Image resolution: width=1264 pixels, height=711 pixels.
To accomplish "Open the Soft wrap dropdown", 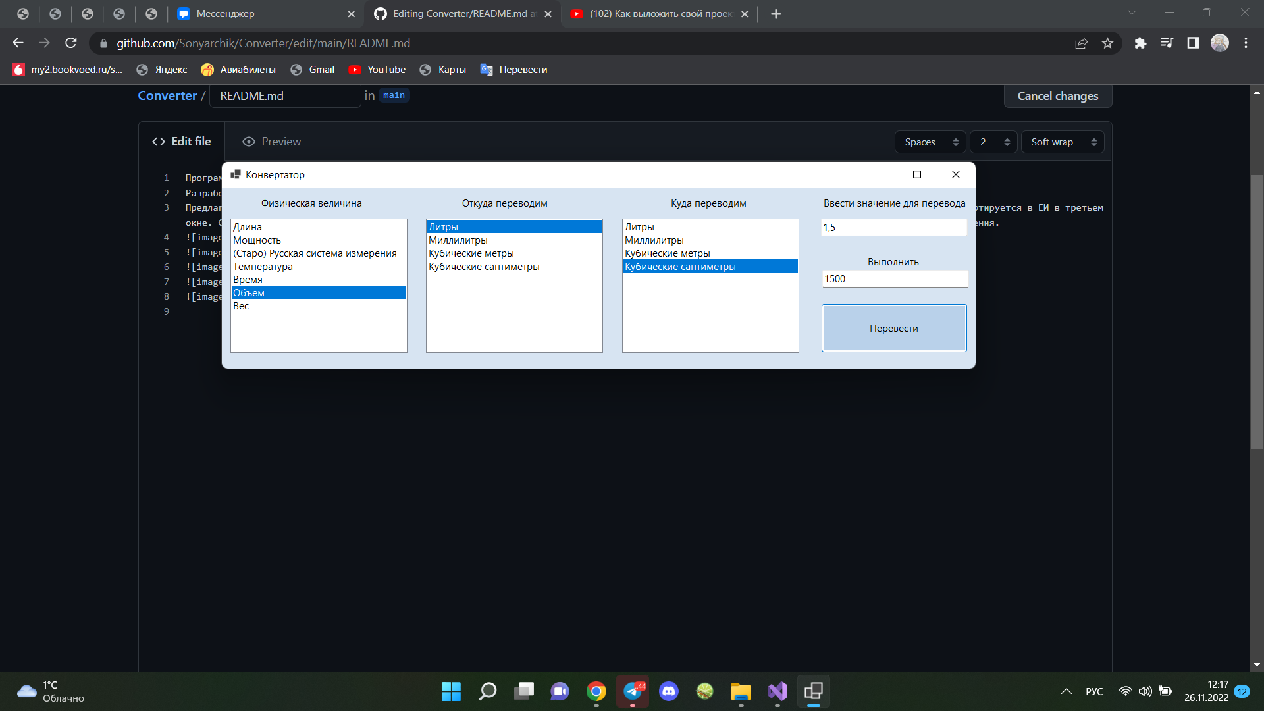I will [x=1062, y=142].
